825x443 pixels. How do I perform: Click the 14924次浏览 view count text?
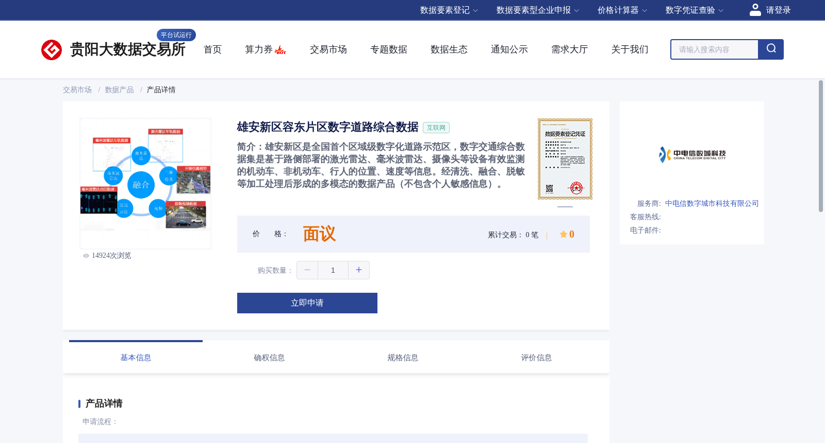click(x=111, y=256)
